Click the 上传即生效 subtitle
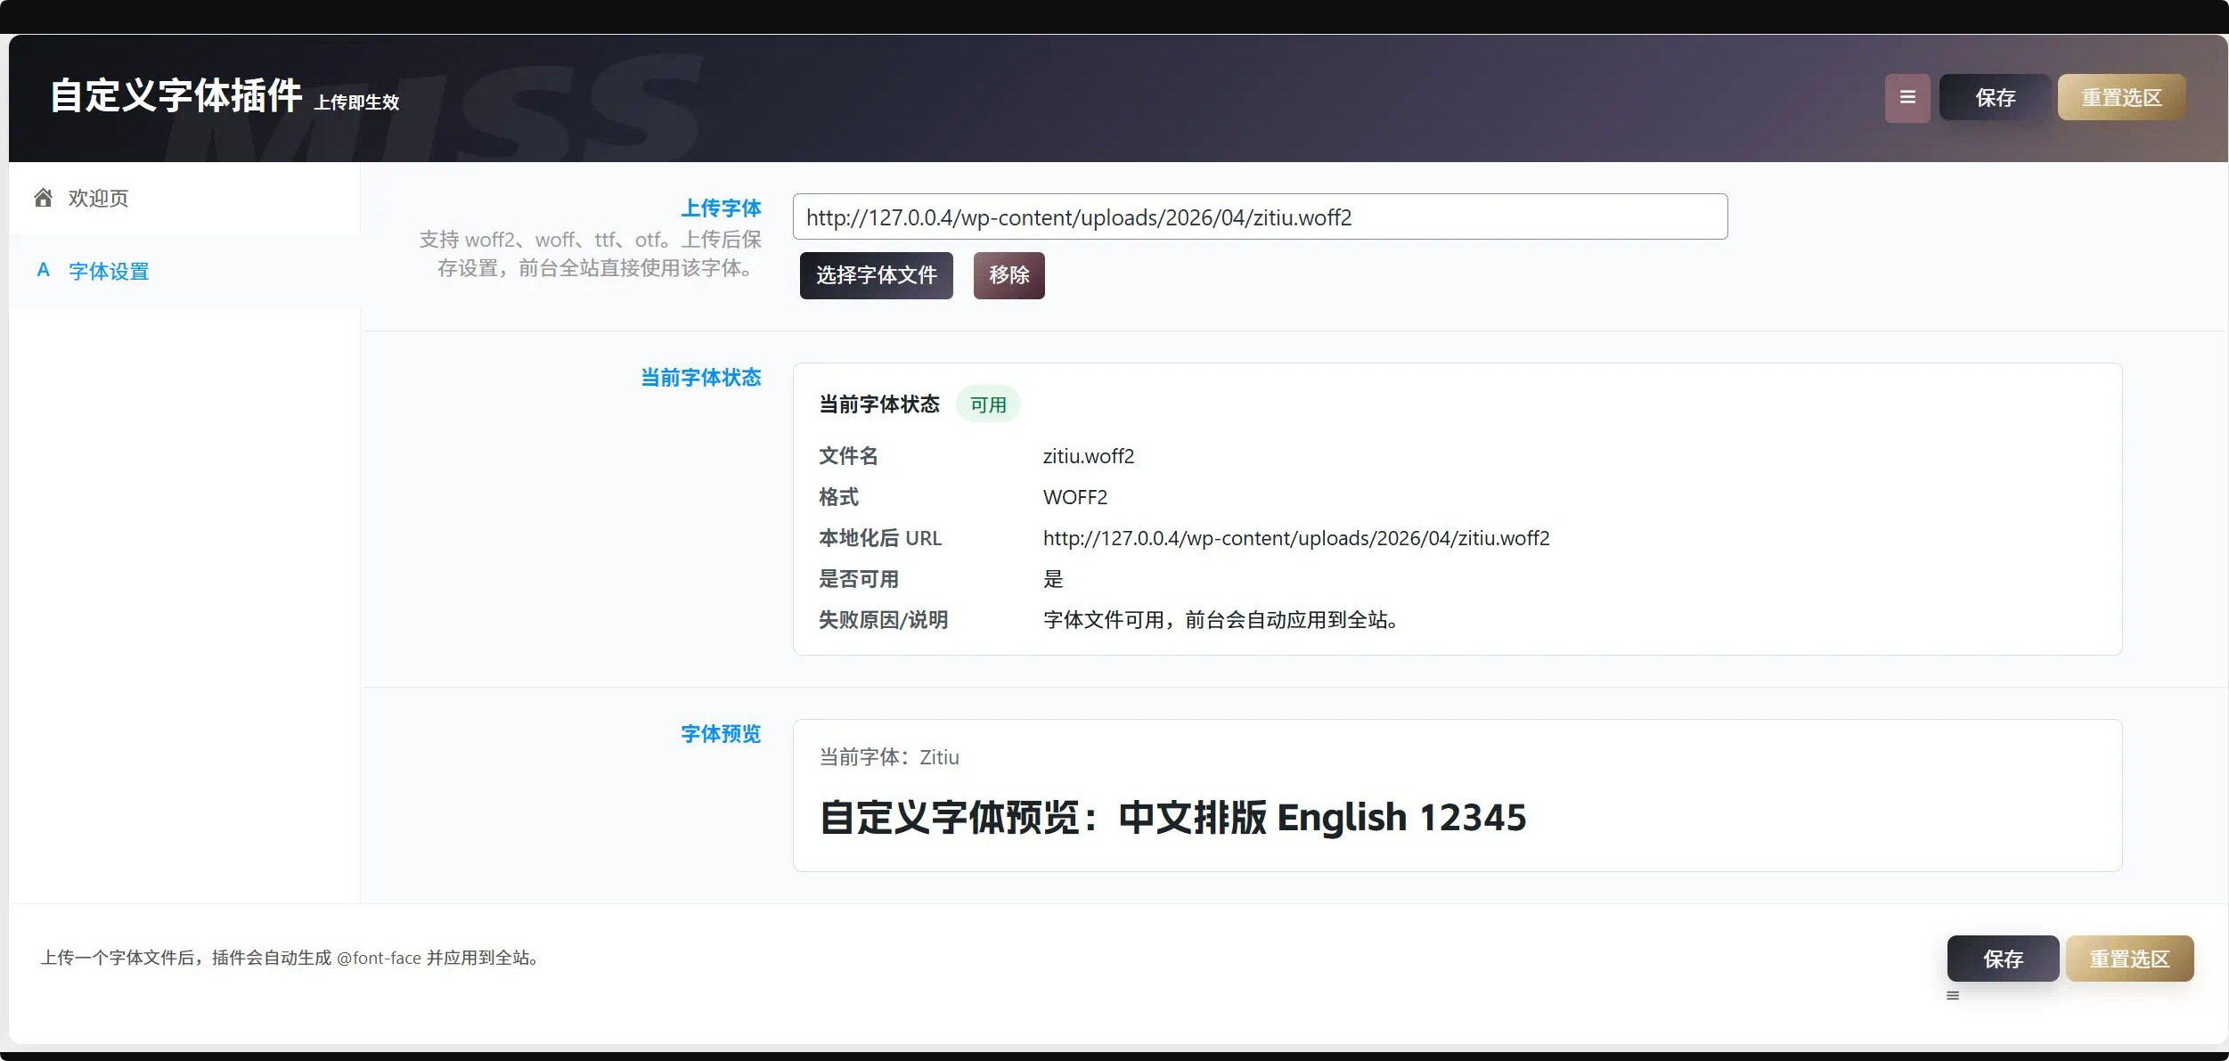Screen dimensions: 2229x1061 tap(356, 102)
